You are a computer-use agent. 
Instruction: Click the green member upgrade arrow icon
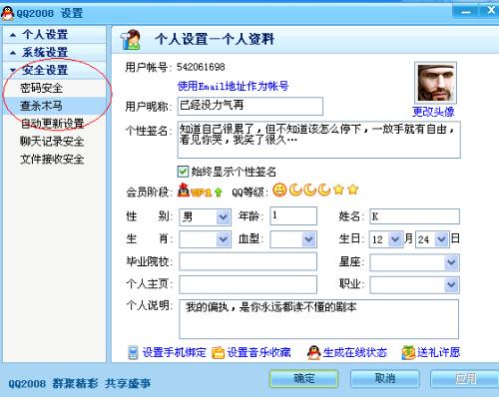pos(219,192)
